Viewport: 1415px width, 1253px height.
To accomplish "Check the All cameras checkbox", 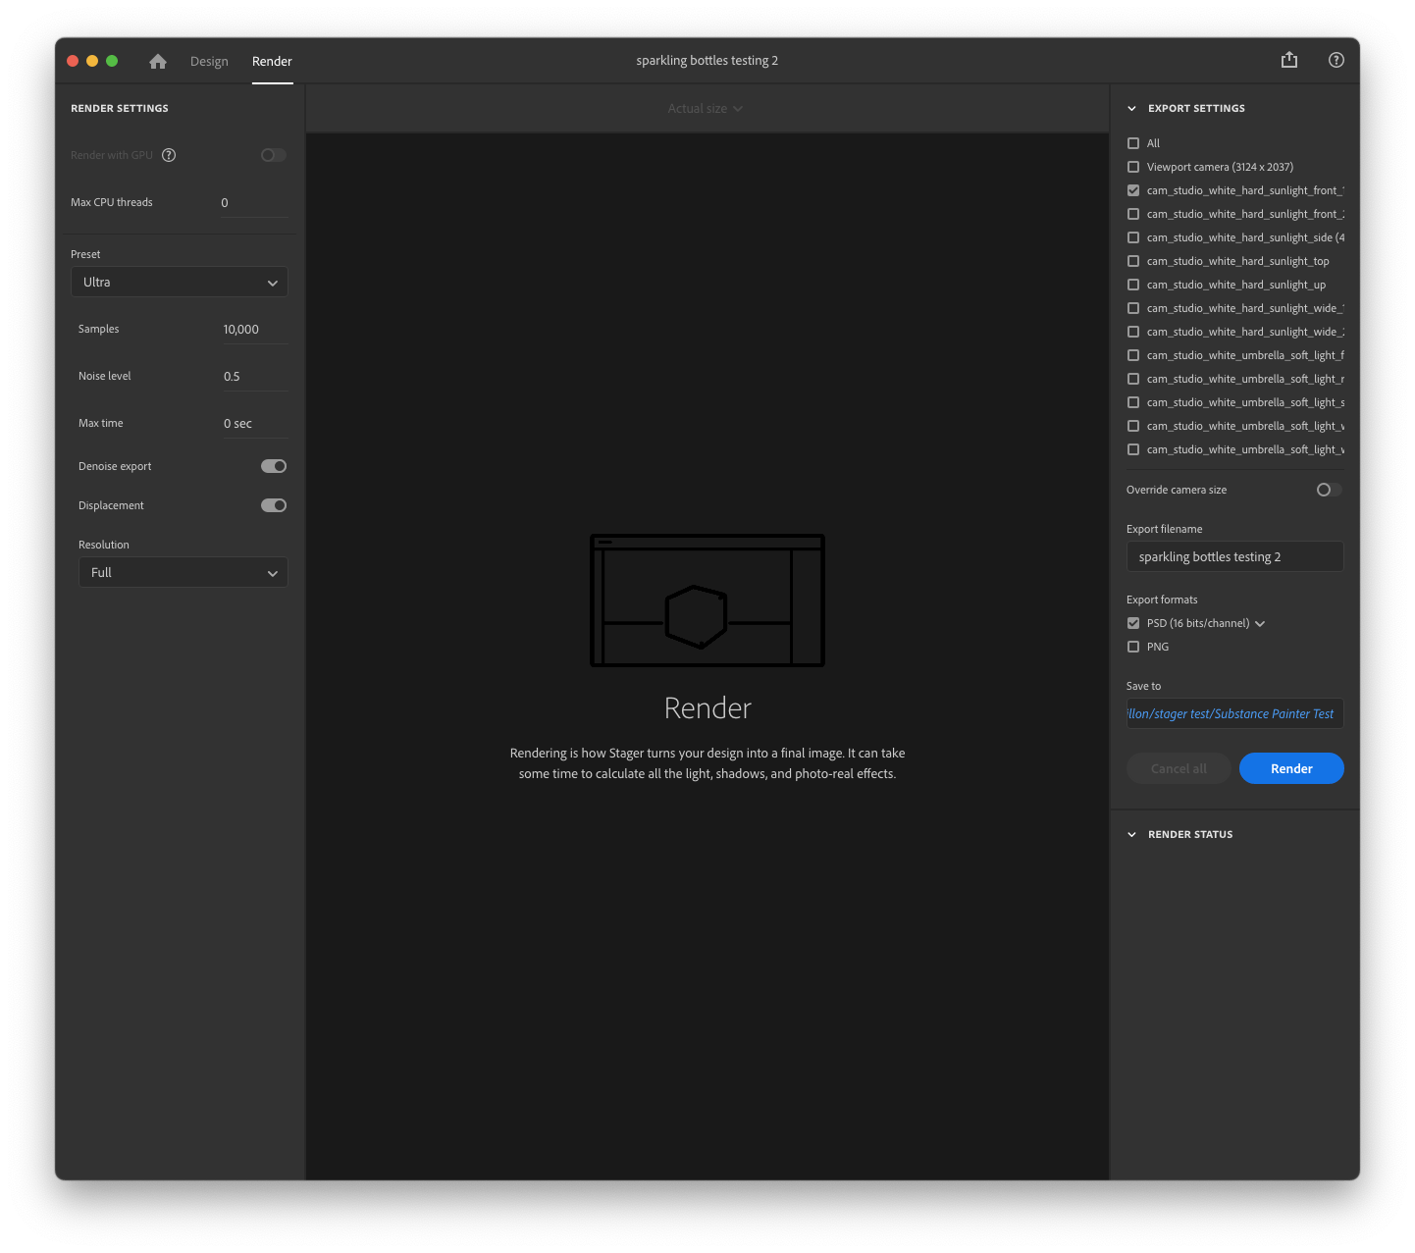I will (1133, 143).
